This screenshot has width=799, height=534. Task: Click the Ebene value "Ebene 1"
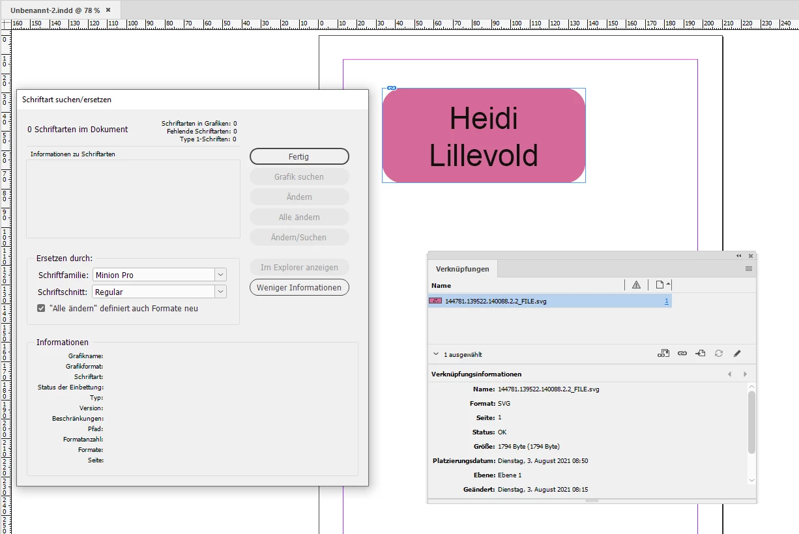(510, 475)
